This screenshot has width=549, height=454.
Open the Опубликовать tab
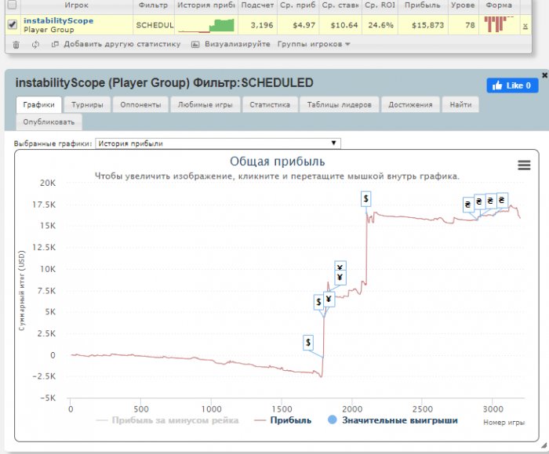49,122
